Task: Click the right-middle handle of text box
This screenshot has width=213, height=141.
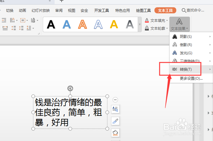Action: 107,112
